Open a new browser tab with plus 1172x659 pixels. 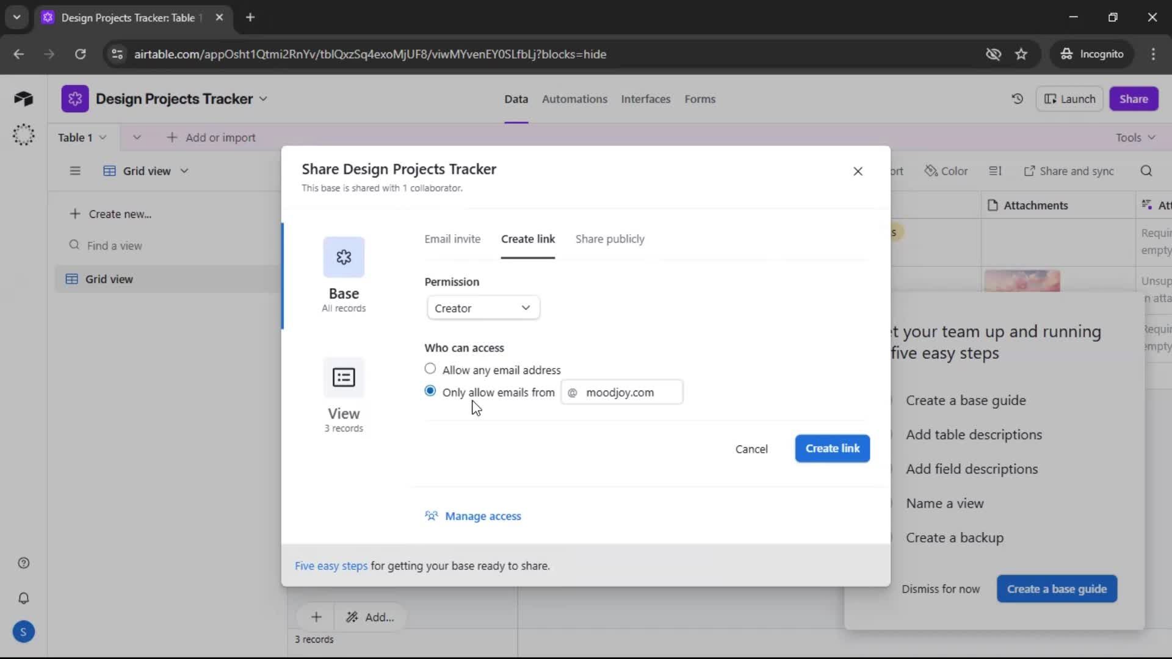pos(250,18)
